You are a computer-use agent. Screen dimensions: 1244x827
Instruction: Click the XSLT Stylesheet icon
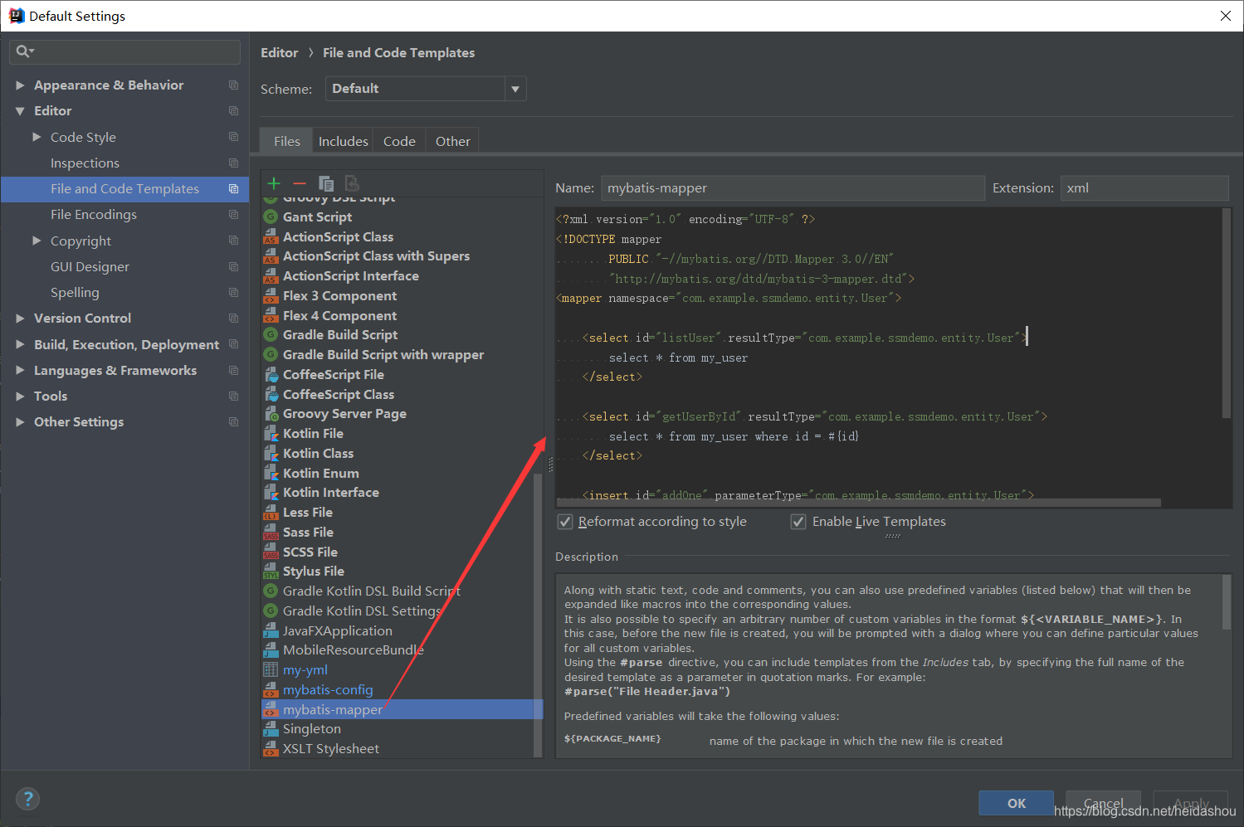(271, 749)
